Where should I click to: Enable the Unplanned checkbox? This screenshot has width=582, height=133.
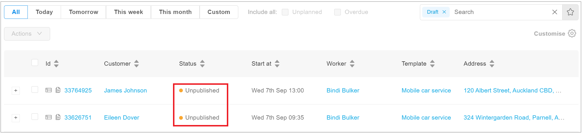[285, 12]
